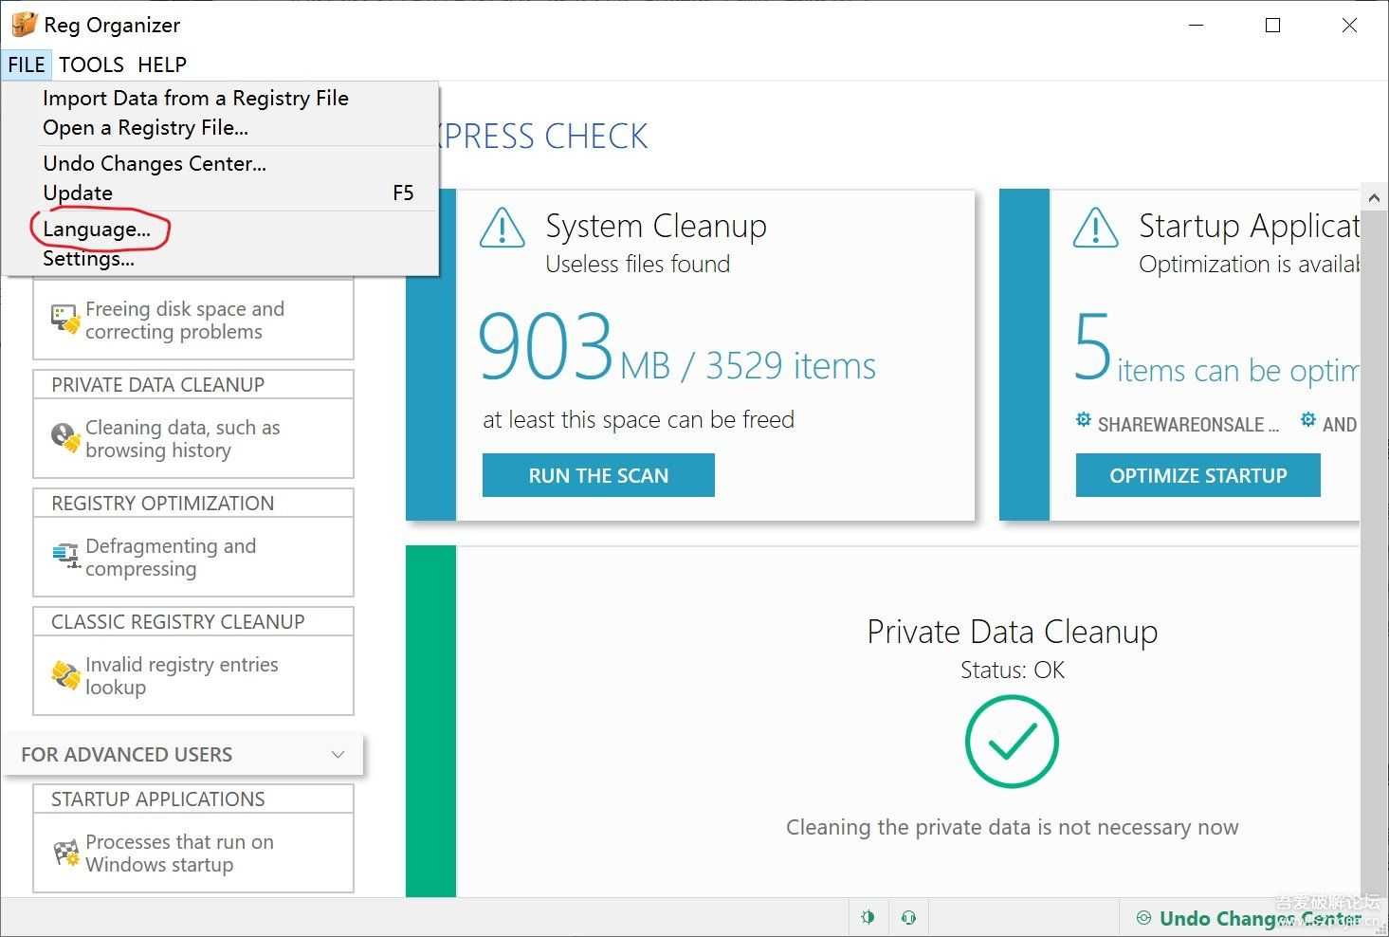1389x937 pixels.
Task: Click the disk cleanup monitor-and-broom icon
Action: pyautogui.click(x=64, y=320)
